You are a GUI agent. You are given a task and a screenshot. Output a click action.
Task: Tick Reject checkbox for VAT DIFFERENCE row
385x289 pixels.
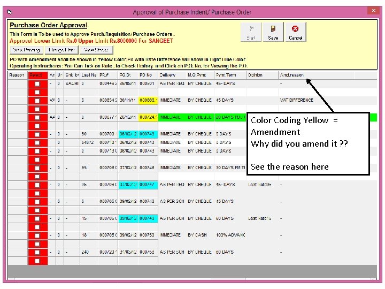pos(37,101)
